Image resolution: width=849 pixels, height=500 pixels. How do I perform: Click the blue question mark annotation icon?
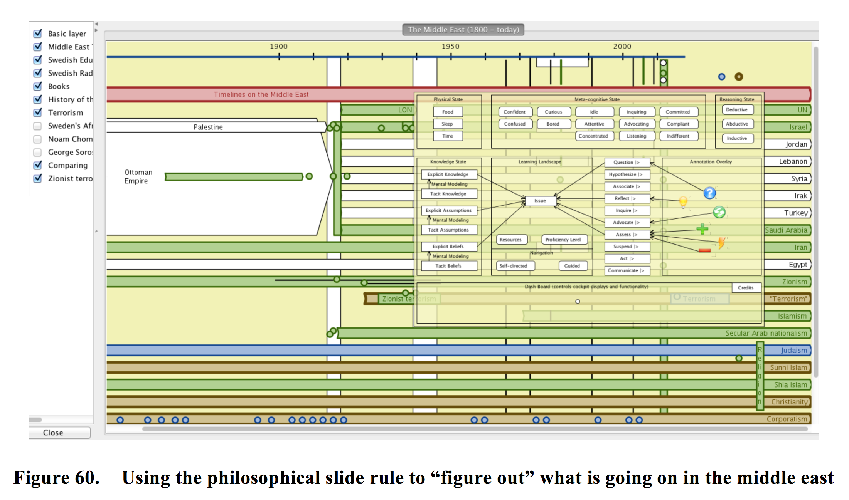[x=709, y=193]
